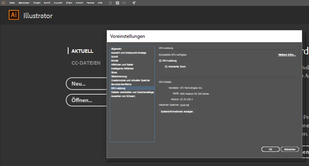This screenshot has height=166, width=309.
Task: Click Abbrechen to cancel preferences
Action: coord(290,149)
